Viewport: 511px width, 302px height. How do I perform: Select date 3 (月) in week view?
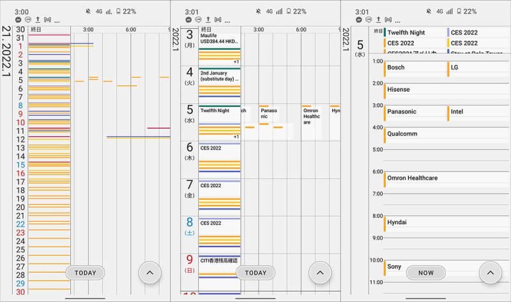(190, 39)
